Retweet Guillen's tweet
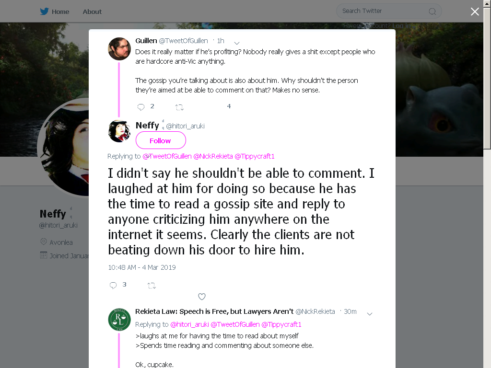491x368 pixels. pos(179,107)
